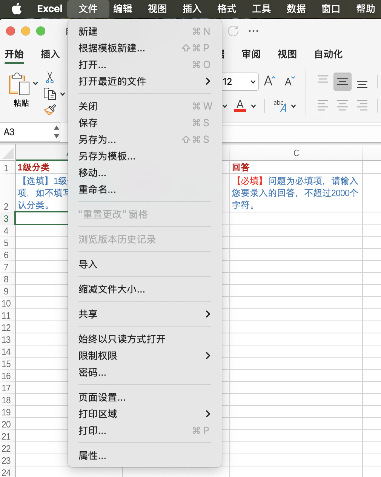Align text right icon

point(362,105)
